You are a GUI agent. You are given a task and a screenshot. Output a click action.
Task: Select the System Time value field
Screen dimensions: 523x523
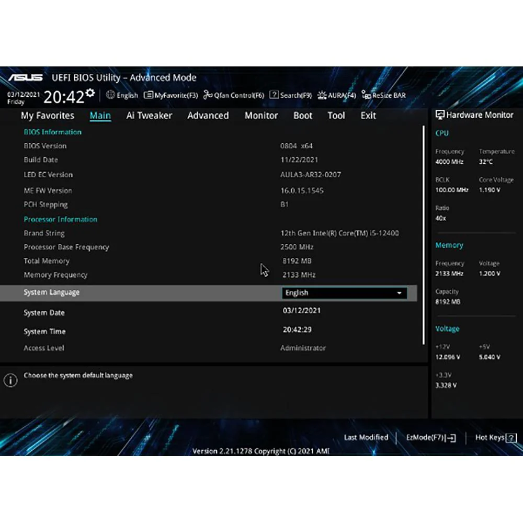tap(297, 329)
